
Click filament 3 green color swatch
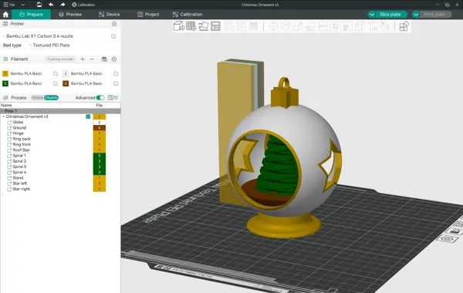[5, 83]
